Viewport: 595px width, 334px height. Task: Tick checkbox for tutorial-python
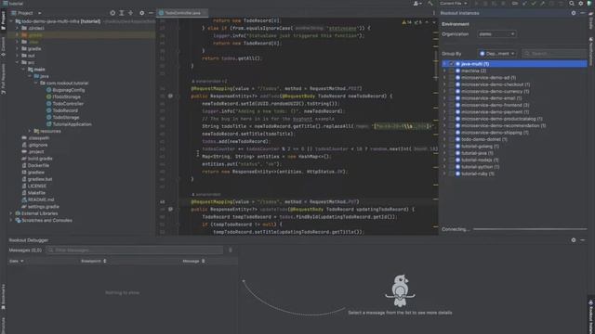(451, 167)
